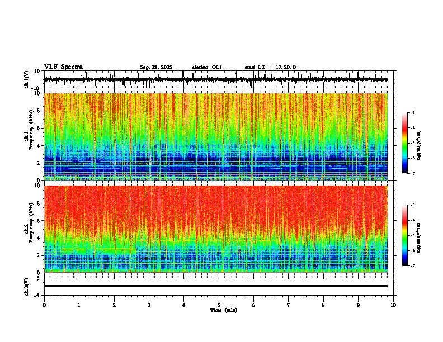This screenshot has width=443, height=342.
Task: Click ch.2 spectrogram frequency tick '2'
Action: coord(39,255)
